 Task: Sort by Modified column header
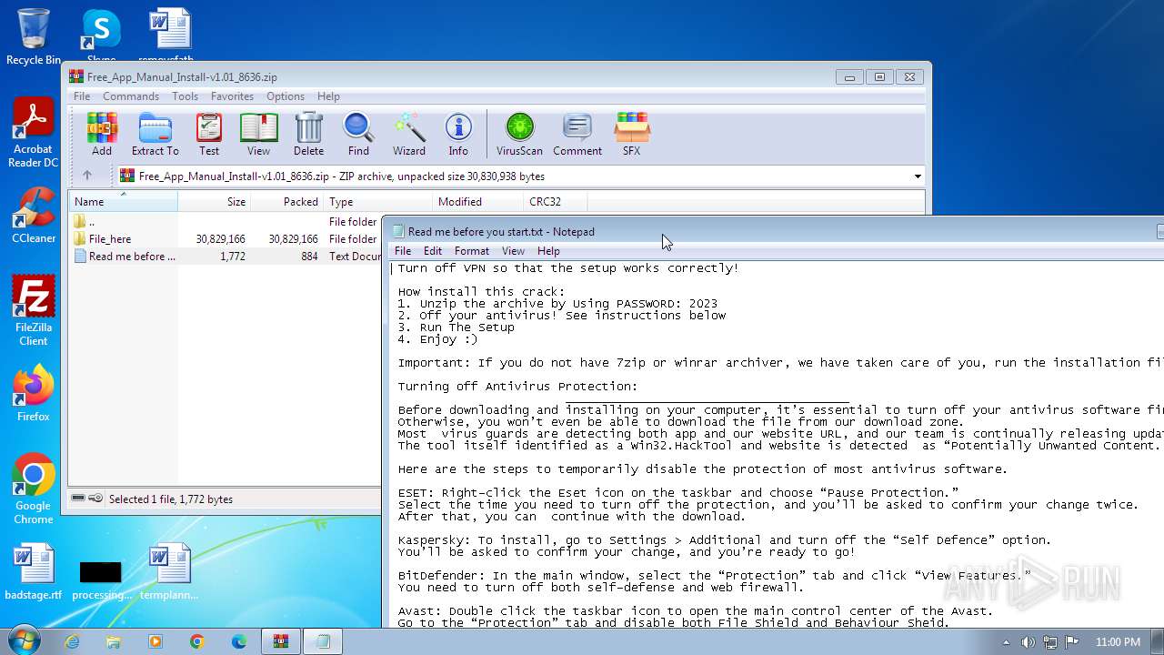tap(478, 202)
